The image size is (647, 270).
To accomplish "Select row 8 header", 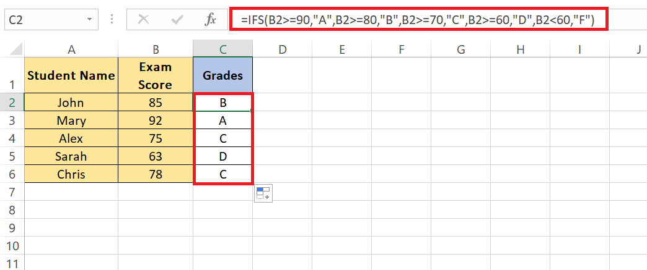I will click(12, 210).
